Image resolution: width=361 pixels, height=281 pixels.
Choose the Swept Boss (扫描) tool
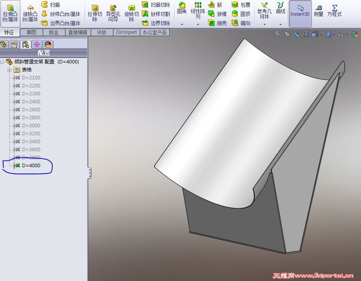coord(51,5)
